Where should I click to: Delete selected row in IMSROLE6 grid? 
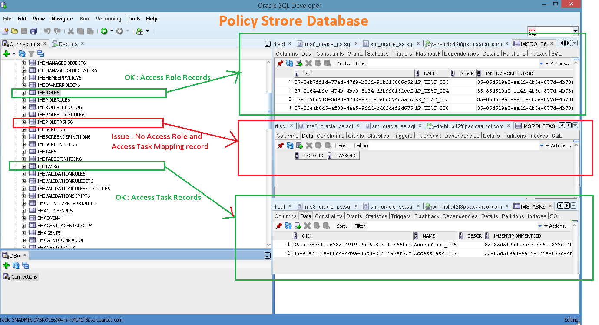click(308, 63)
